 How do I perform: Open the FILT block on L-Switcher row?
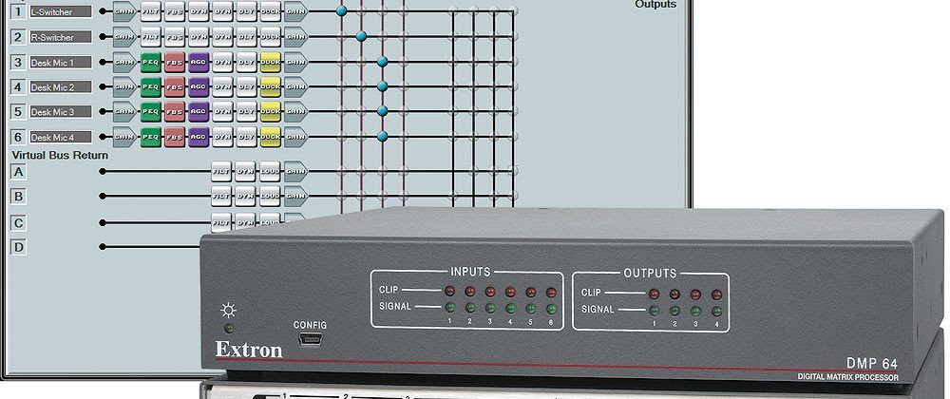151,11
